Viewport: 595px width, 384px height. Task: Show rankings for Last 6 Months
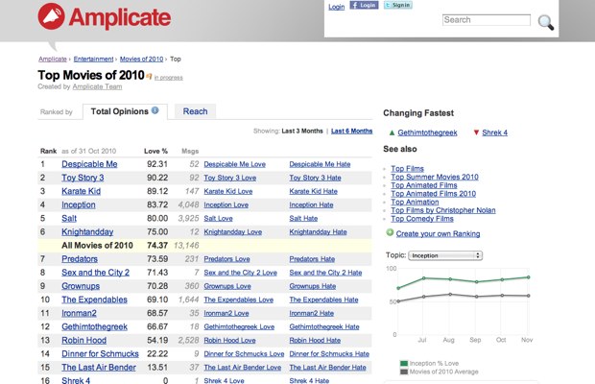point(352,131)
